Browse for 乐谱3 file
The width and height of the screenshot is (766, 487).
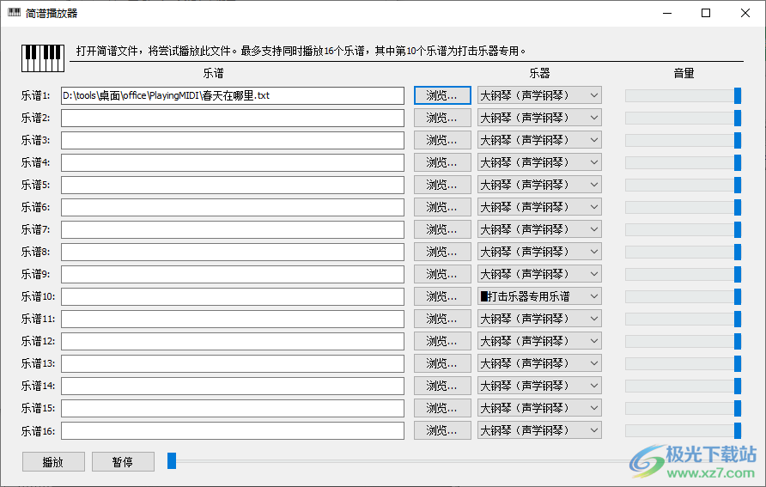442,140
